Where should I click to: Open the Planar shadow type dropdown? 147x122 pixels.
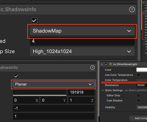[x=54, y=84]
